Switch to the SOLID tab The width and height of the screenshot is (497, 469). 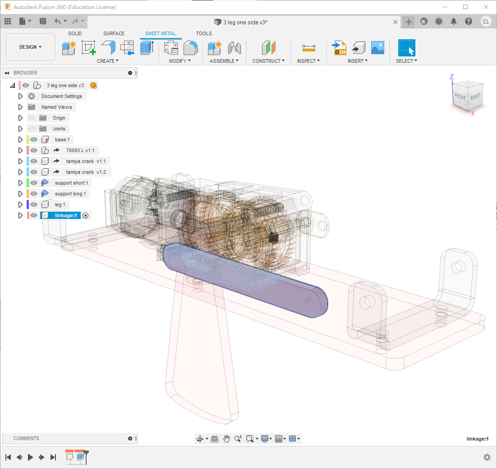tap(75, 33)
